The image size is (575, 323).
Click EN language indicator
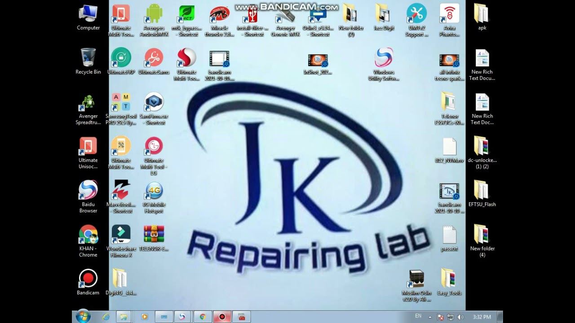click(x=418, y=316)
